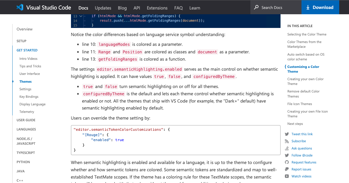349x183 pixels.
Task: Jump to Color Themes from the Marketplace
Action: pyautogui.click(x=304, y=44)
